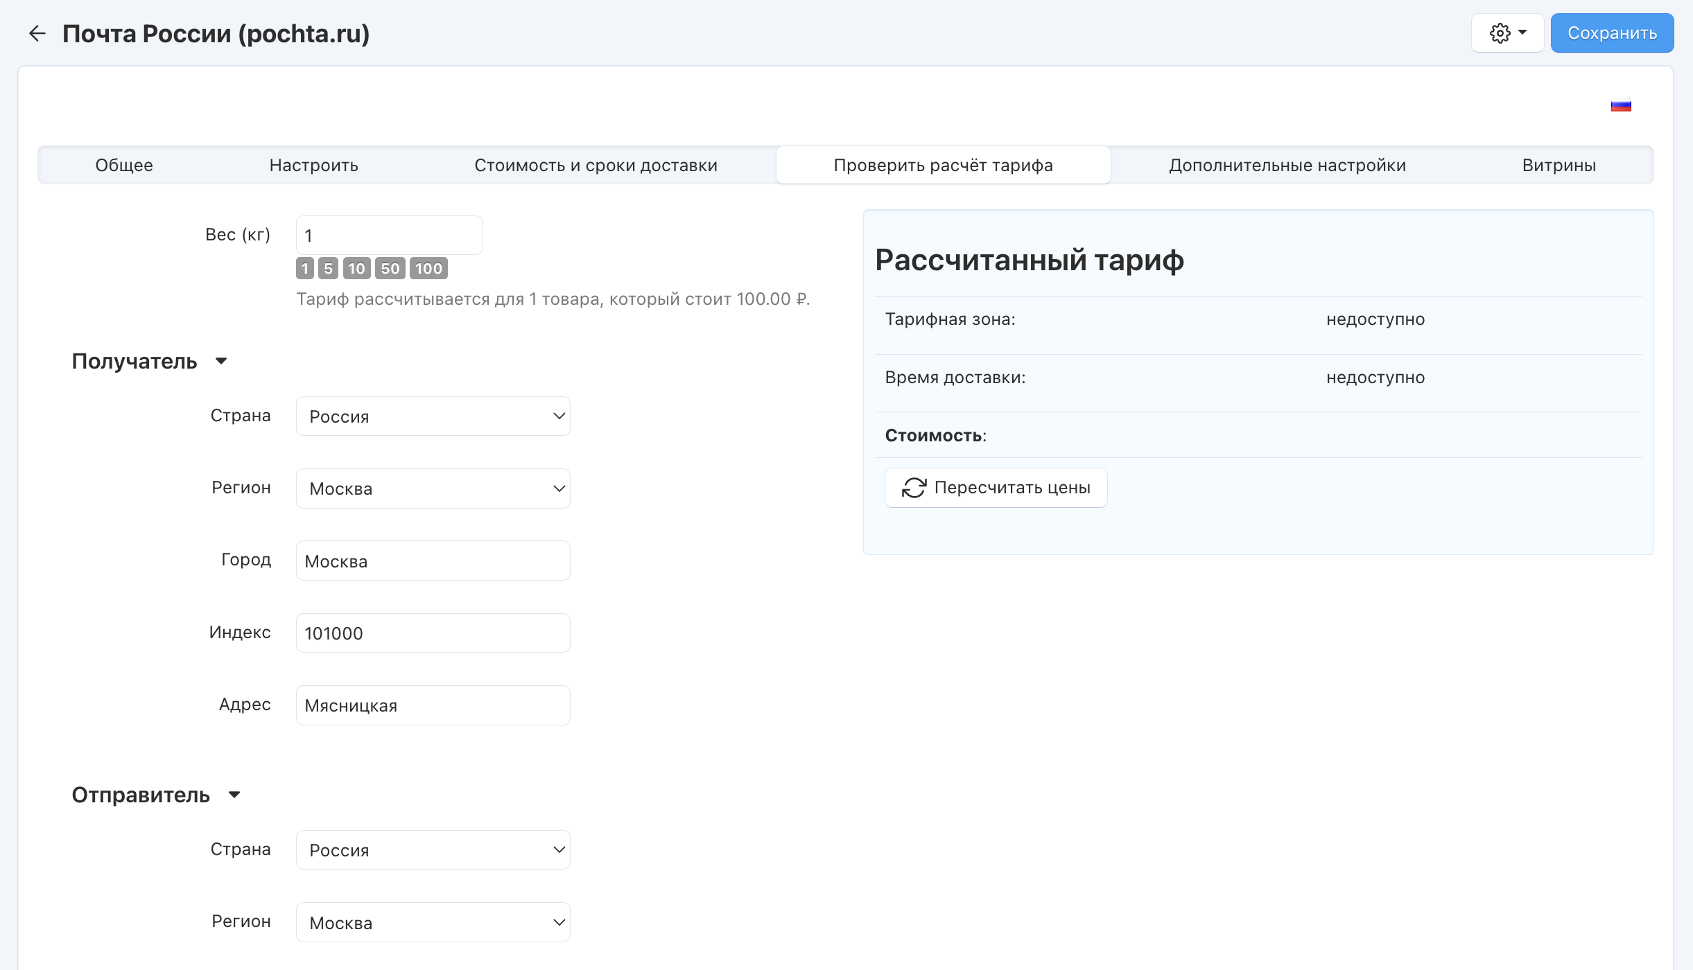The width and height of the screenshot is (1693, 970).
Task: Set weight with the 5 kg badge
Action: [x=328, y=269]
